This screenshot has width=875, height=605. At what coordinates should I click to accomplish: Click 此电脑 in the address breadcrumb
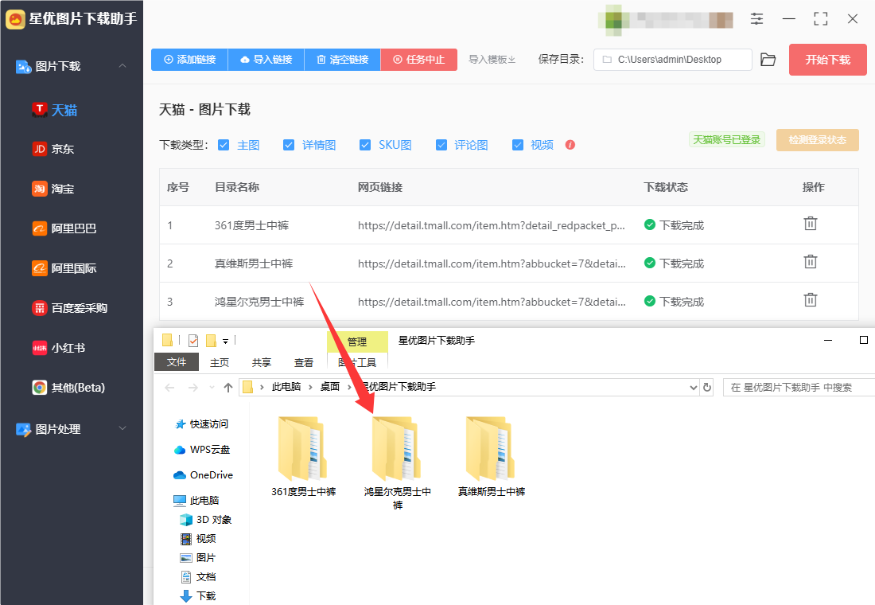pyautogui.click(x=286, y=387)
